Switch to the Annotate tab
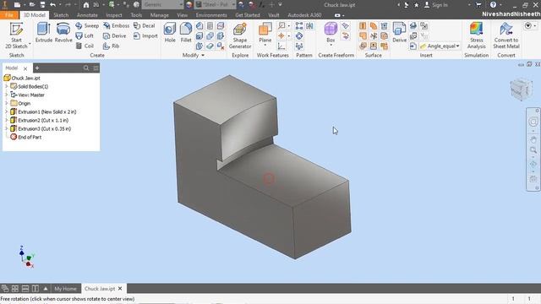The image size is (541, 304). (87, 15)
